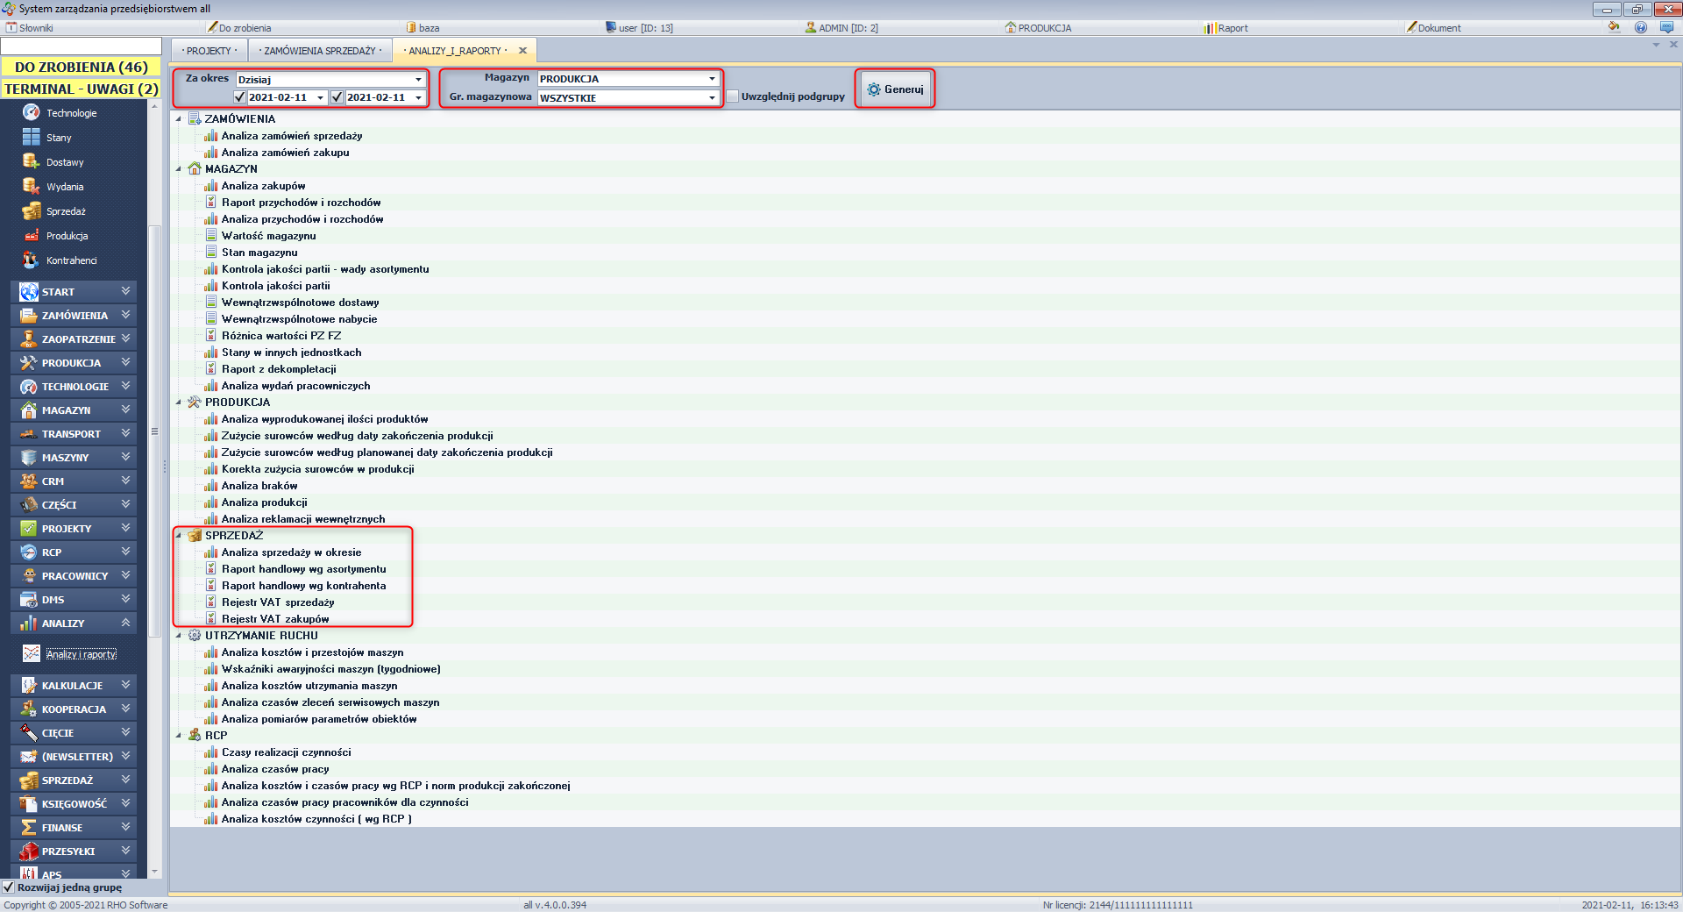The height and width of the screenshot is (912, 1683).
Task: Uncheck Rozwijaj jedną grupę option
Action: [x=9, y=887]
